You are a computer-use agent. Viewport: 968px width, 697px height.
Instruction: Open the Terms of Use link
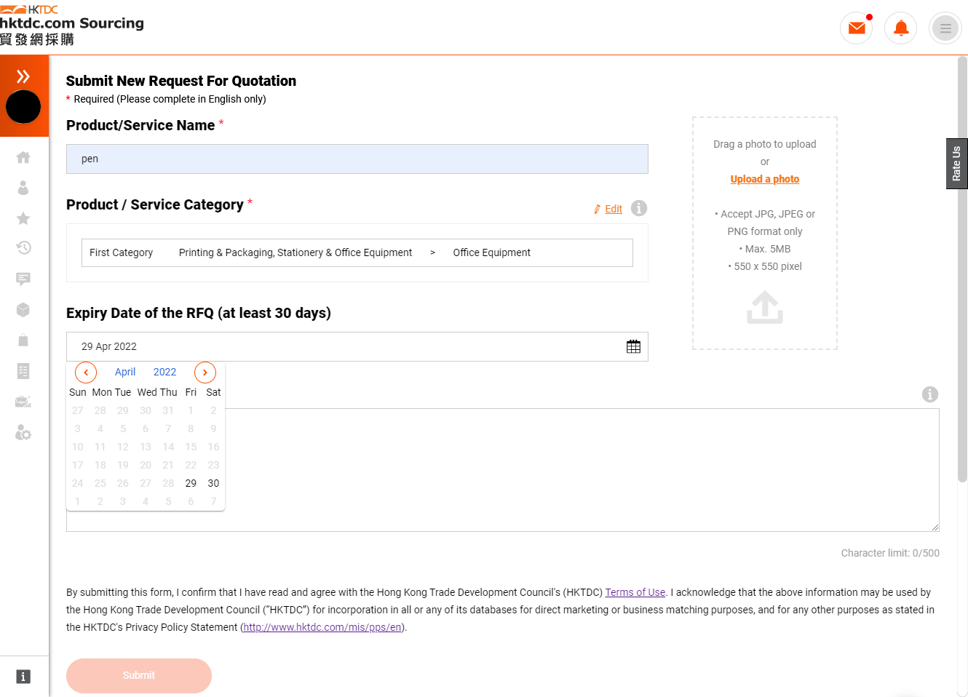[x=635, y=592]
